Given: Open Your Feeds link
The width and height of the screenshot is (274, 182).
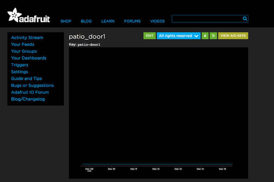Looking at the screenshot, I should (23, 44).
